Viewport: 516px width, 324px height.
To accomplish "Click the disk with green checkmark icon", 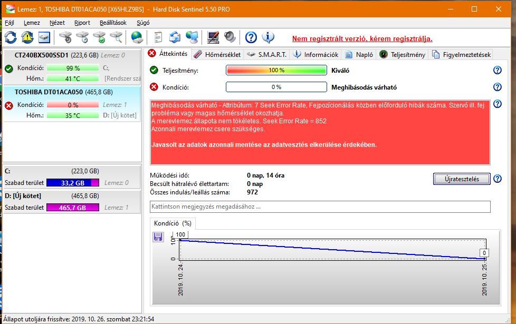I will coord(99,37).
